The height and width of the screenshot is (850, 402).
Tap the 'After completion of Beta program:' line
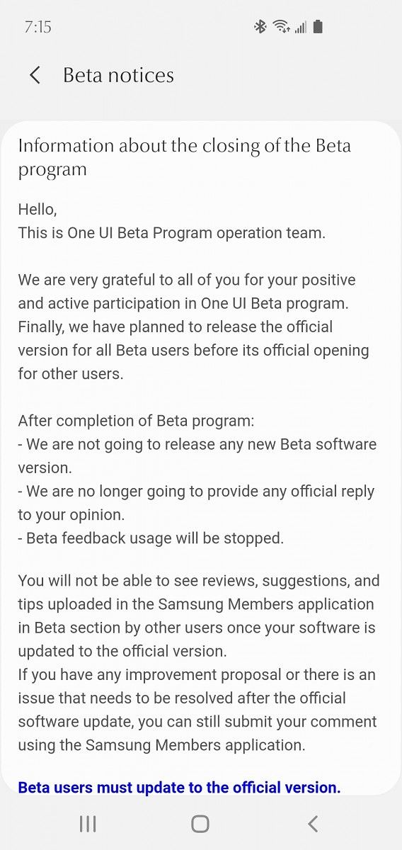click(136, 421)
